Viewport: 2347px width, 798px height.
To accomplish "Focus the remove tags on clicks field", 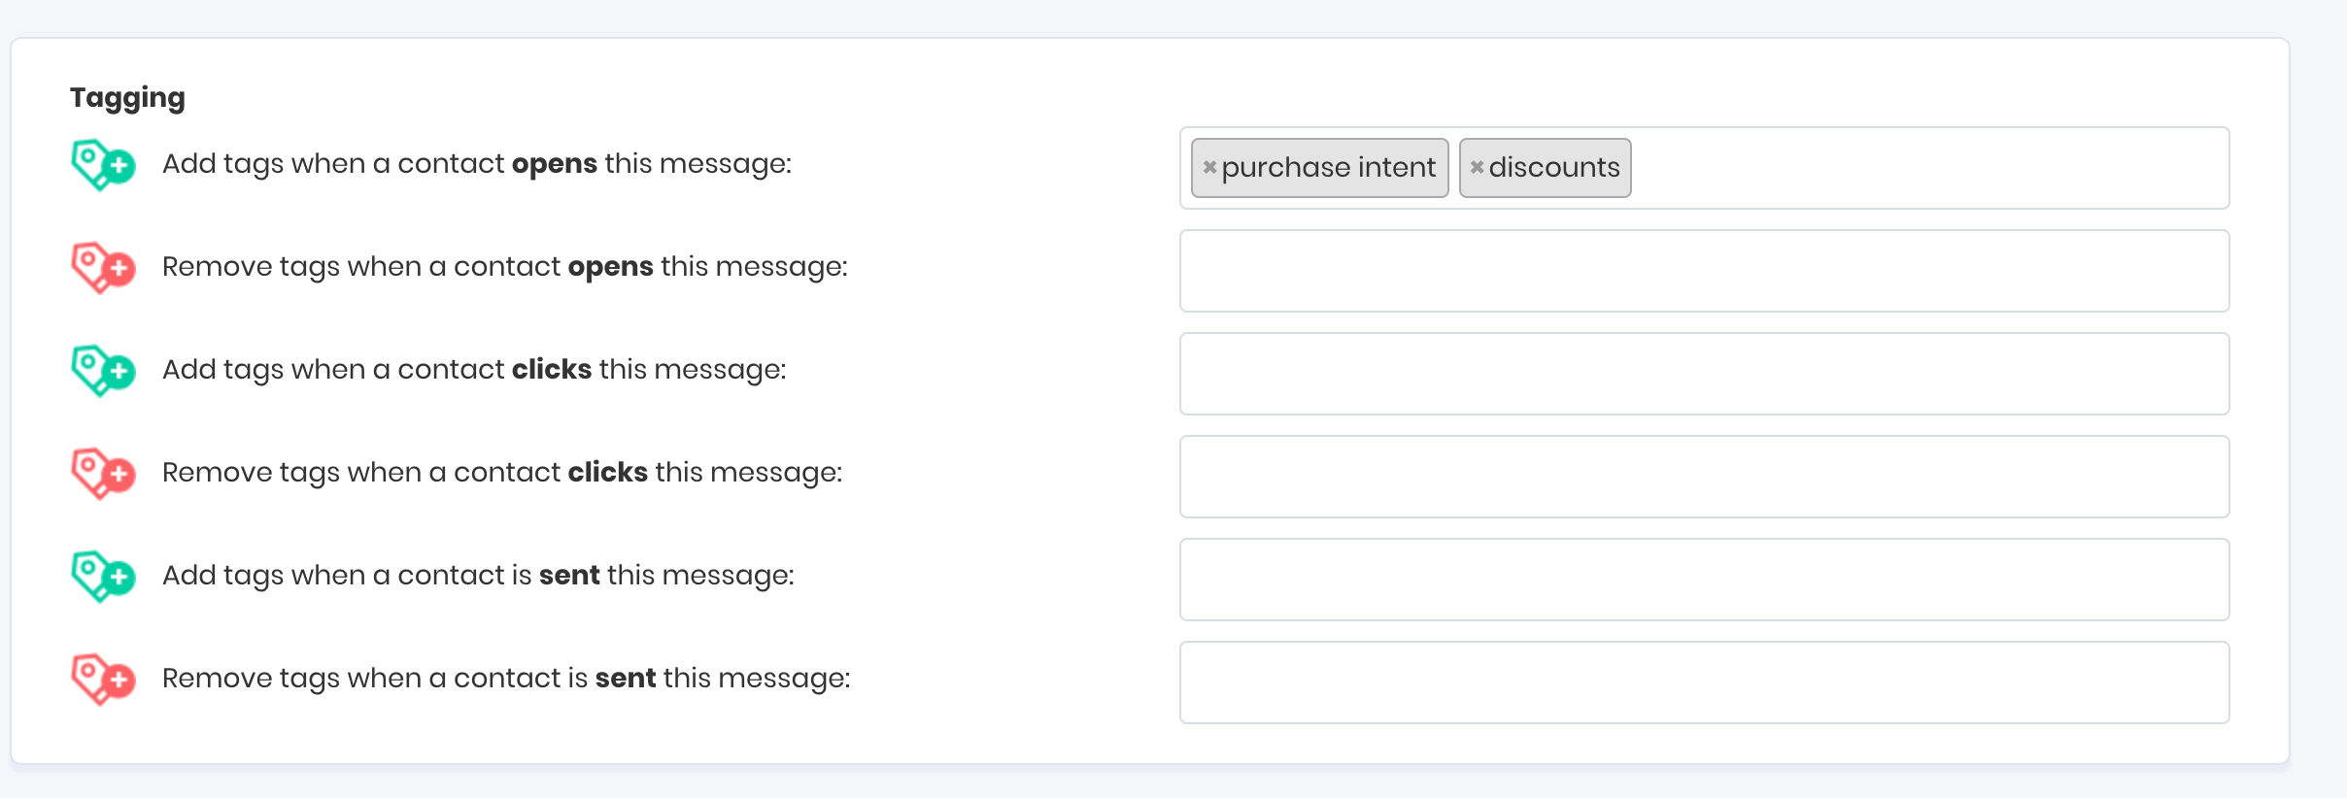I will (1704, 477).
